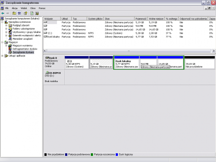Viewport: 216px width, 162px height.
Task: Select Dysk lokalny 9,77 GB NTFS block
Action: coord(127,63)
